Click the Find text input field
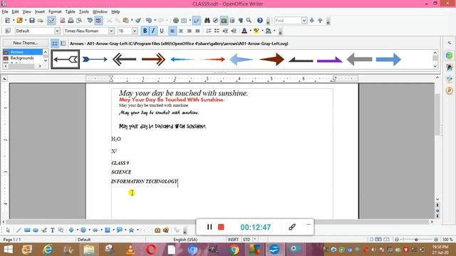456x256 pixels. point(288,21)
